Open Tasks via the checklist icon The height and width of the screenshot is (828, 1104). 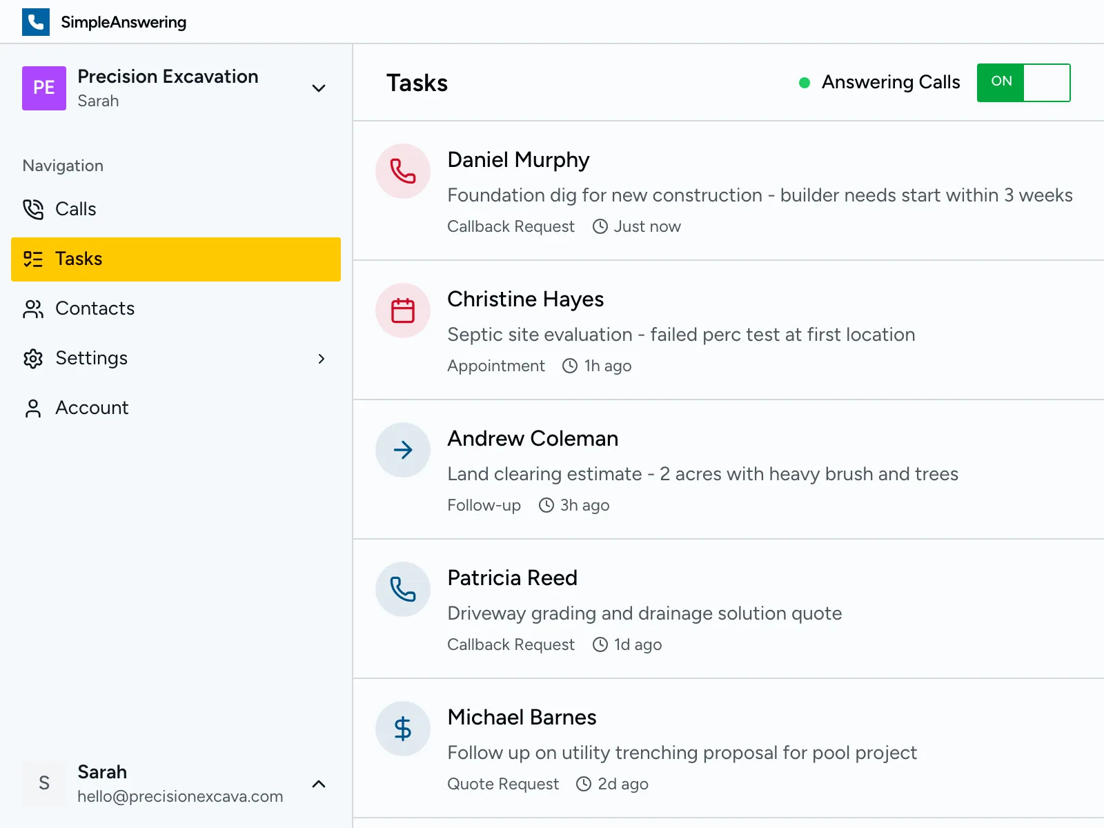point(32,259)
